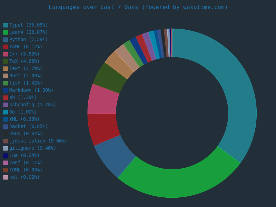Select the pink C++ chart segment
Image resolution: width=276 pixels, height=207 pixels.
103,100
